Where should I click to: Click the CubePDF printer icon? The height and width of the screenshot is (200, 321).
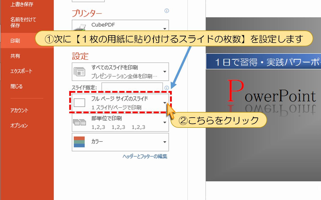(79, 27)
